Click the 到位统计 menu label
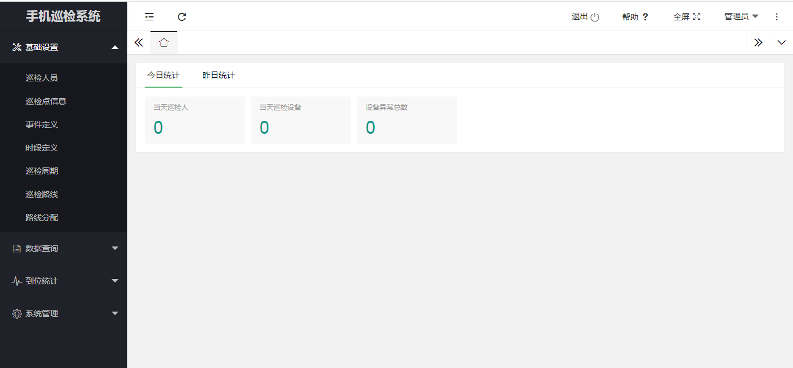This screenshot has width=793, height=368. (42, 281)
